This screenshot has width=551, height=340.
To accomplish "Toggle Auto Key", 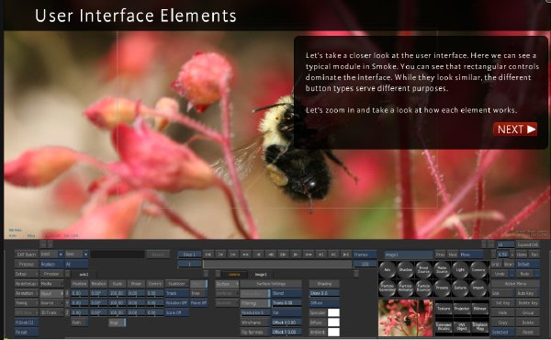I will coord(527,293).
